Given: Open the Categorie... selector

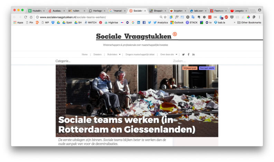Looking at the screenshot, I should pos(63,61).
